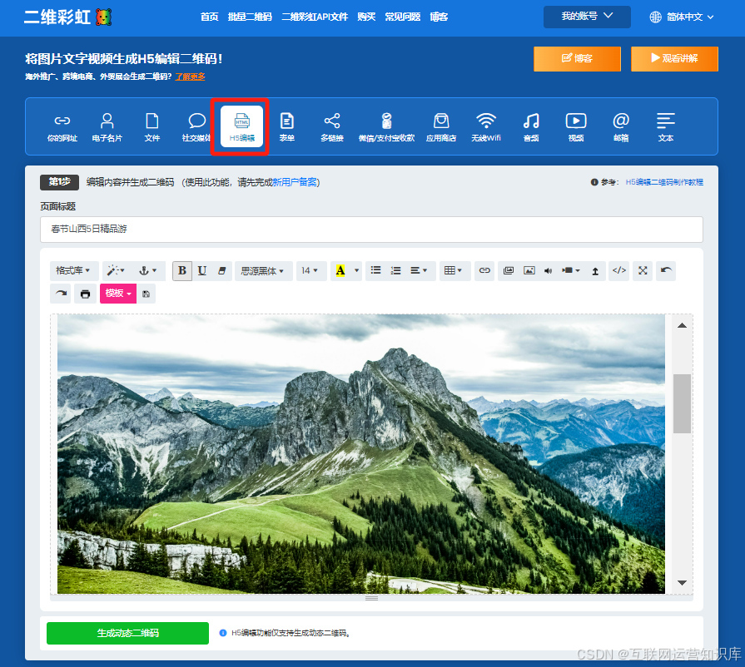Open the font size 14 dropdown

(x=310, y=270)
